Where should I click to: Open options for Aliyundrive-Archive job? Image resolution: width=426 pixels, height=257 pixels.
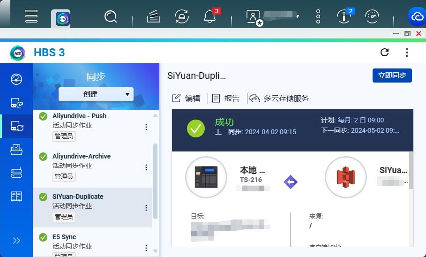[146, 167]
